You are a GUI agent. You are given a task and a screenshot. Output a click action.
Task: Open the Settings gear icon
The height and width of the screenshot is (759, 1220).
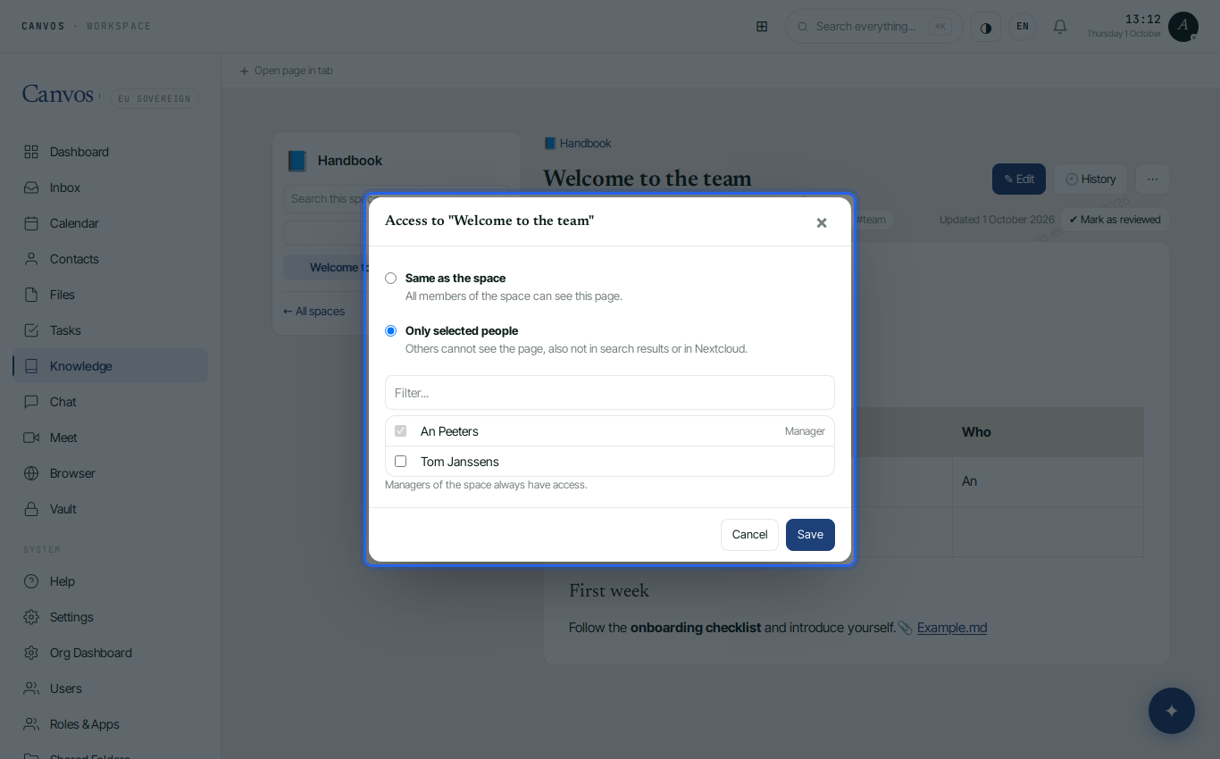tap(31, 617)
